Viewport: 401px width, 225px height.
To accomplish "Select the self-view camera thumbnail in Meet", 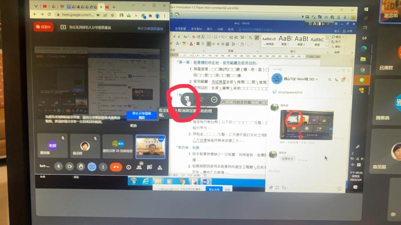I will (x=150, y=146).
